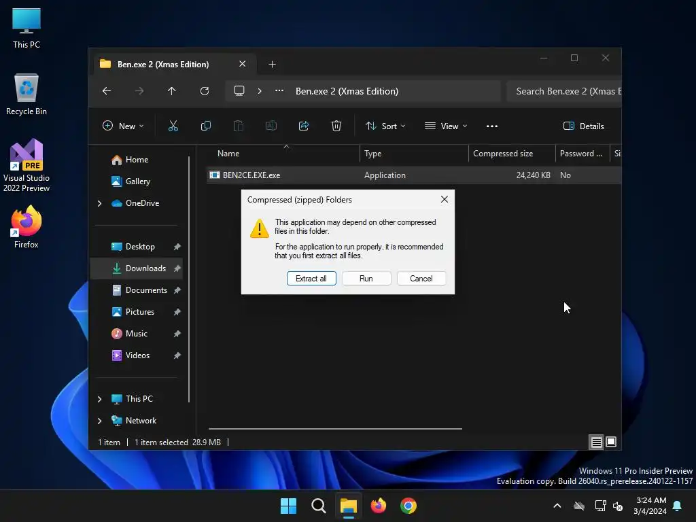Image resolution: width=696 pixels, height=522 pixels.
Task: Launch Firefox from the taskbar
Action: [x=378, y=506]
